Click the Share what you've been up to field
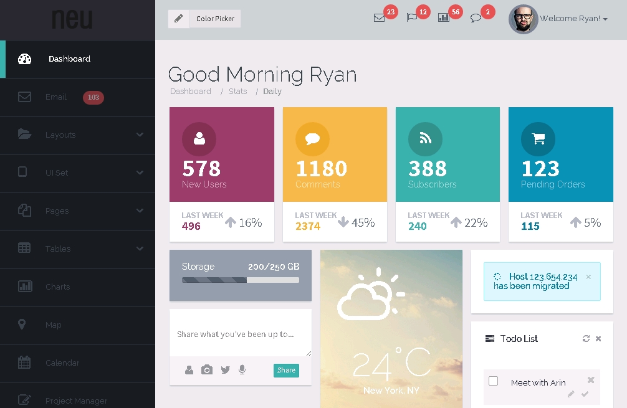The width and height of the screenshot is (627, 408). (x=240, y=334)
